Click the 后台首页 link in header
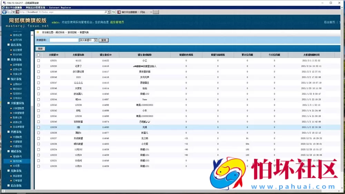 329,22
